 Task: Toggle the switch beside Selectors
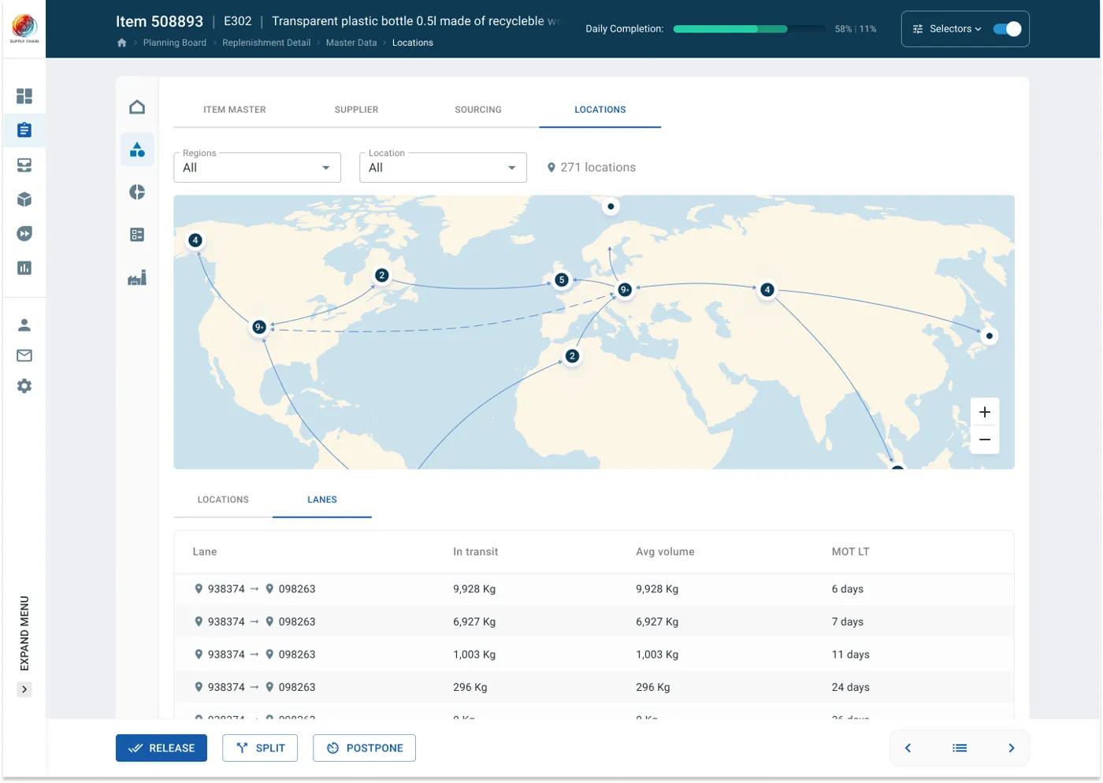click(x=1007, y=29)
